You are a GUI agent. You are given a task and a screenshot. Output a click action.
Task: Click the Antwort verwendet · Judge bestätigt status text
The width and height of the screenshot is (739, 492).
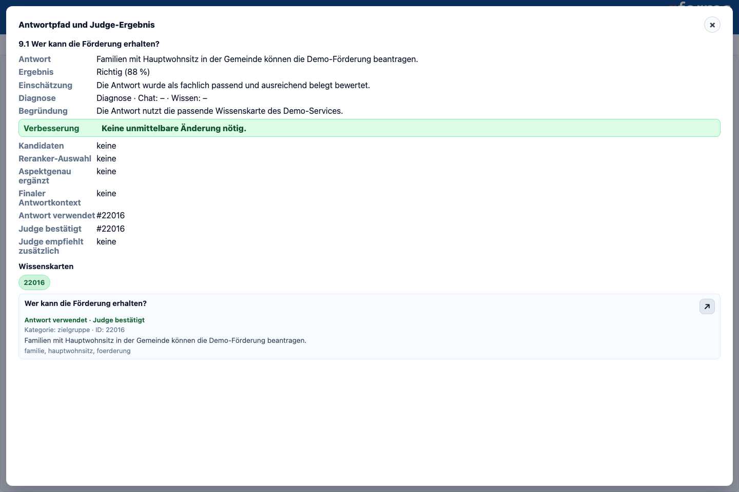85,320
